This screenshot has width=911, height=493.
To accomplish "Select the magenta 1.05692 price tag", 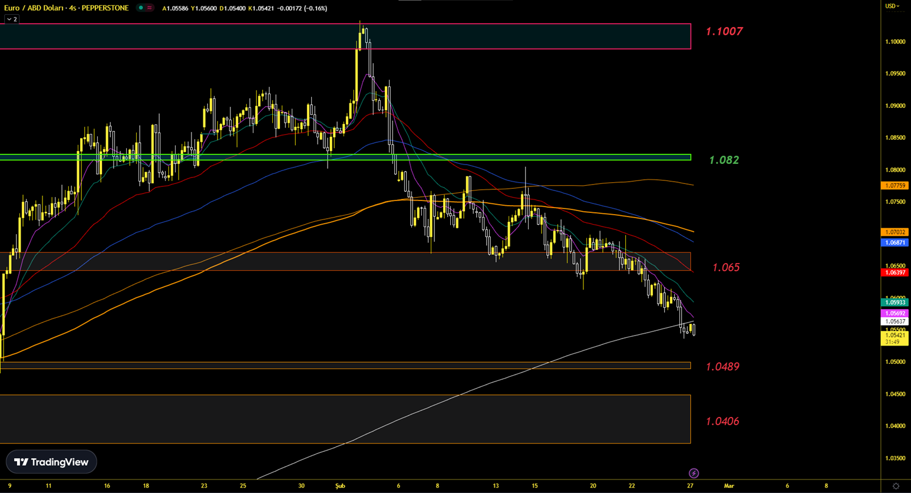I will pos(895,313).
